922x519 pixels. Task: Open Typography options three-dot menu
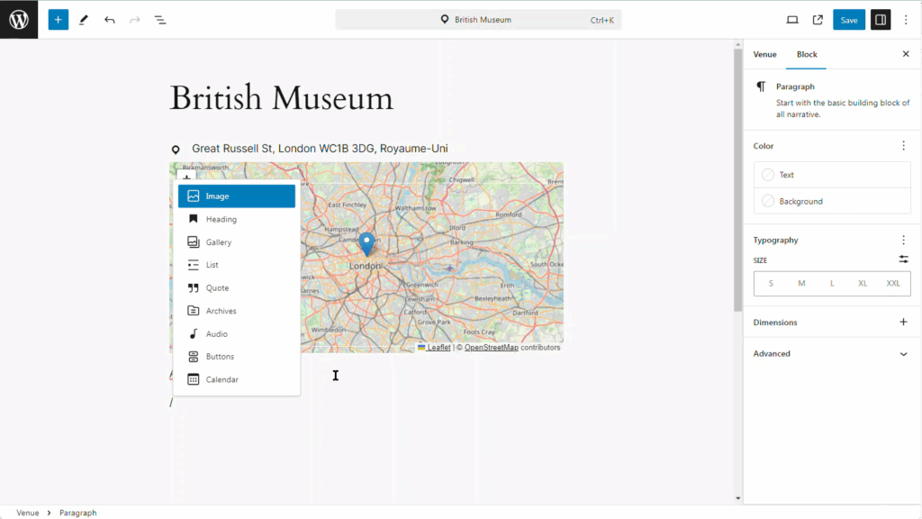point(903,241)
